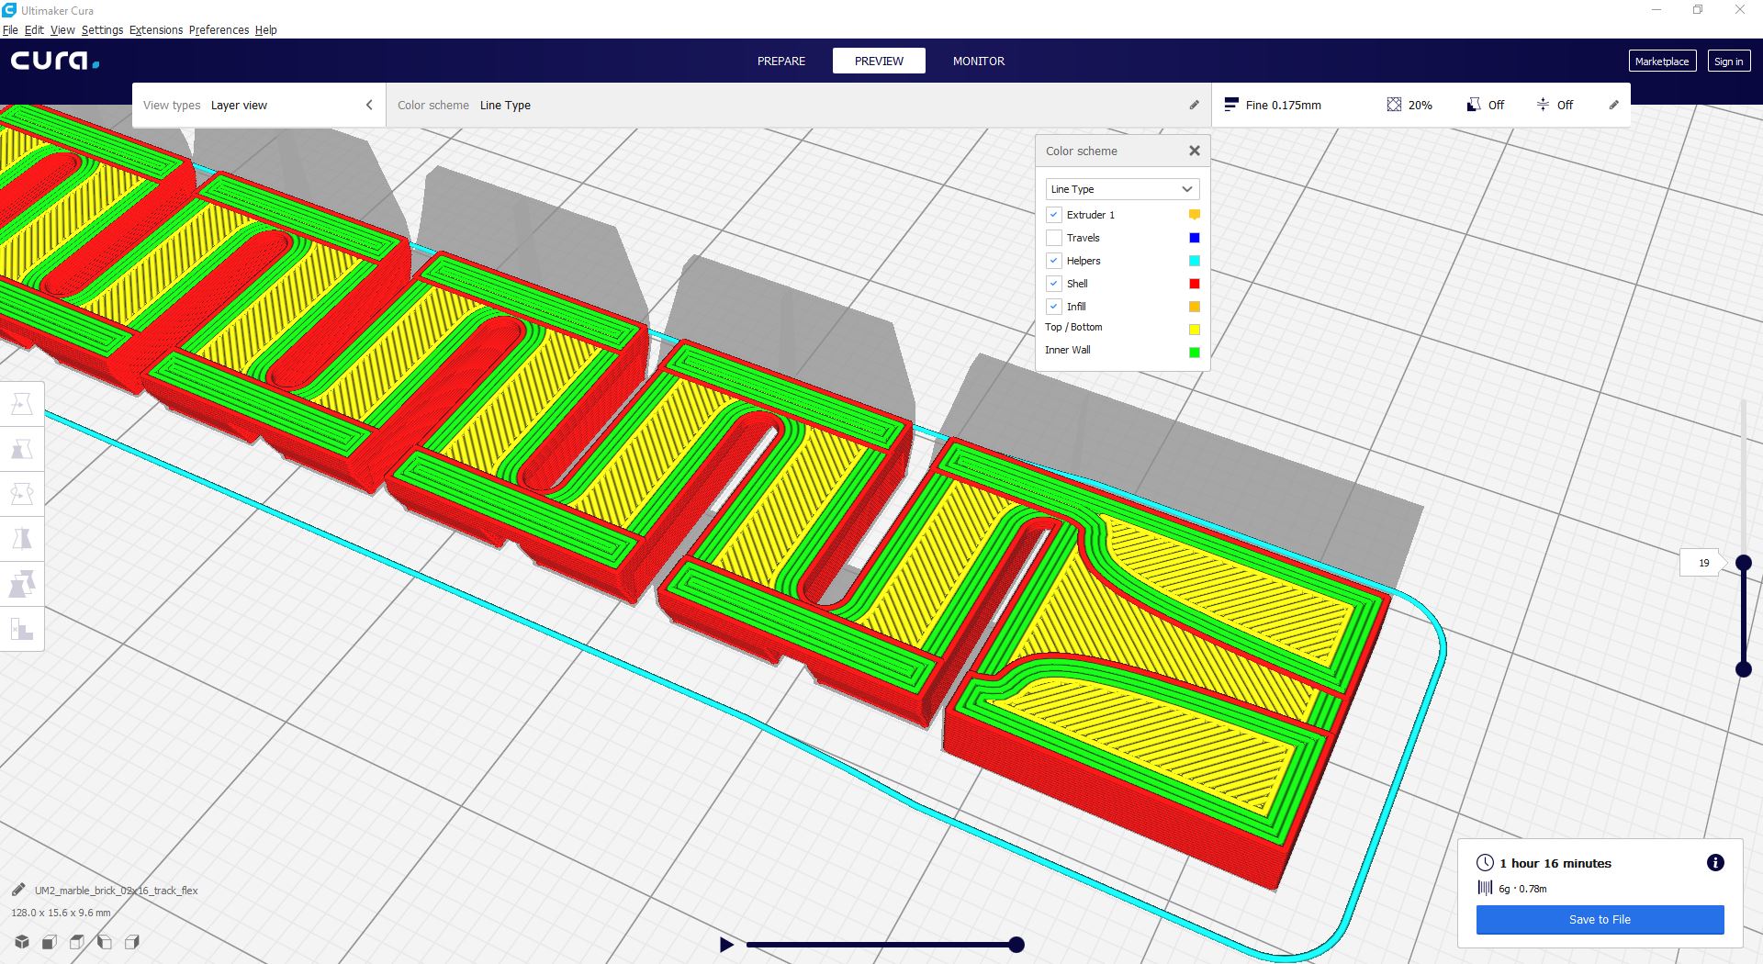
Task: Open the print info icon
Action: pyautogui.click(x=1715, y=862)
